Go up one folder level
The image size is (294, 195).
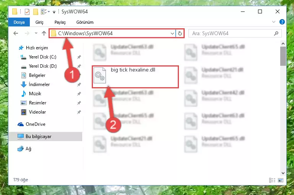(x=44, y=33)
